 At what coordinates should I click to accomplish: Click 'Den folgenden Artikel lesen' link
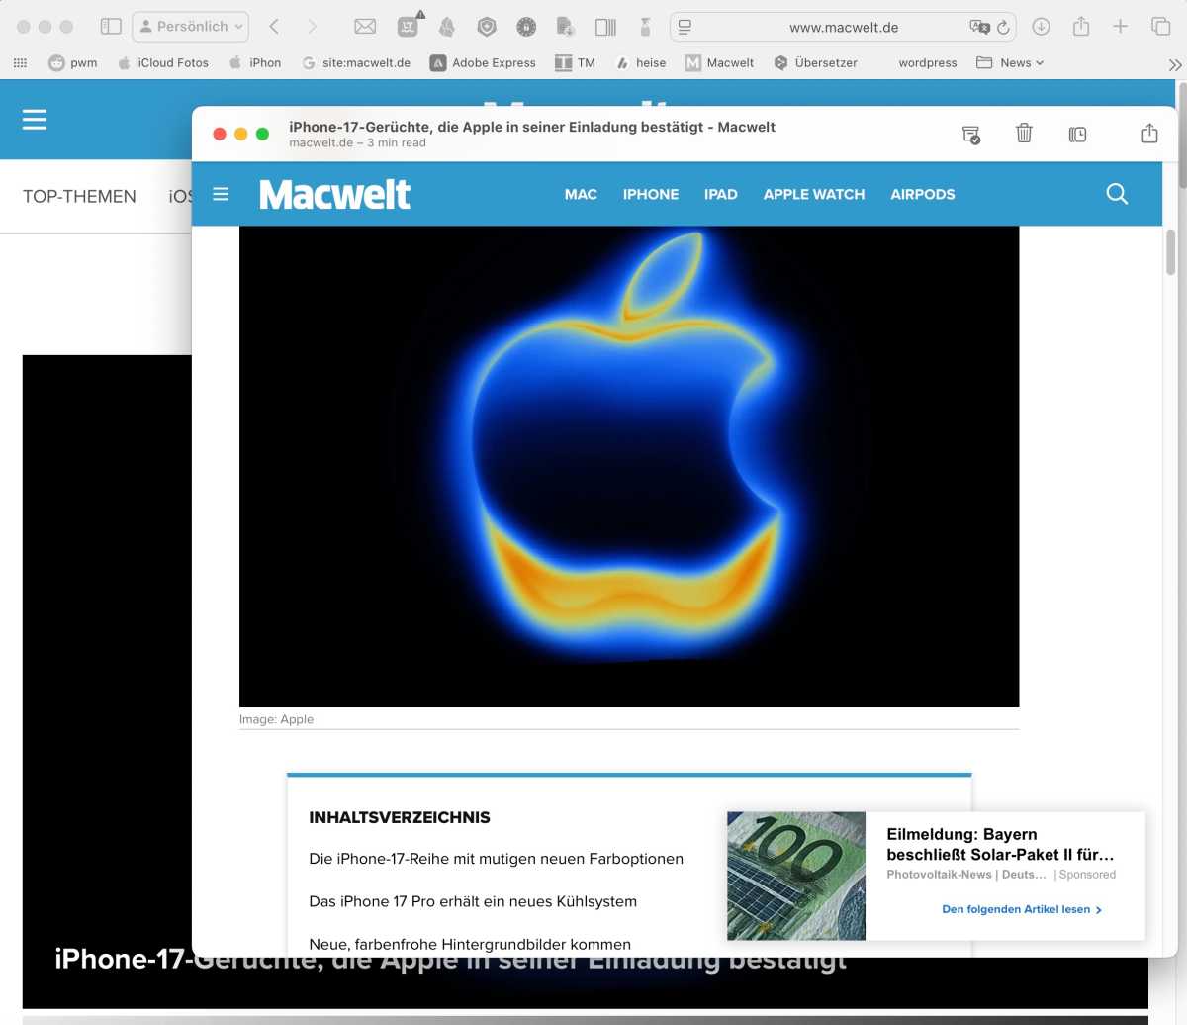1021,909
